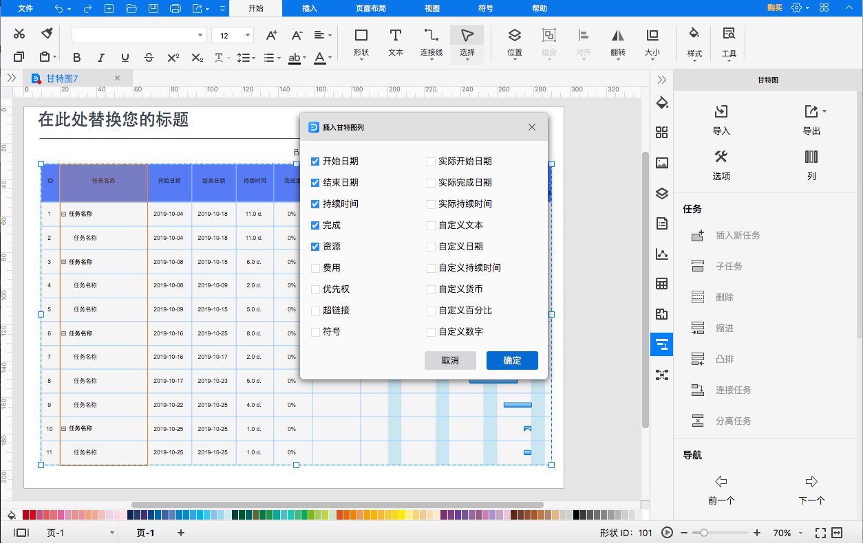Switch to the 插入 tab

(x=310, y=8)
